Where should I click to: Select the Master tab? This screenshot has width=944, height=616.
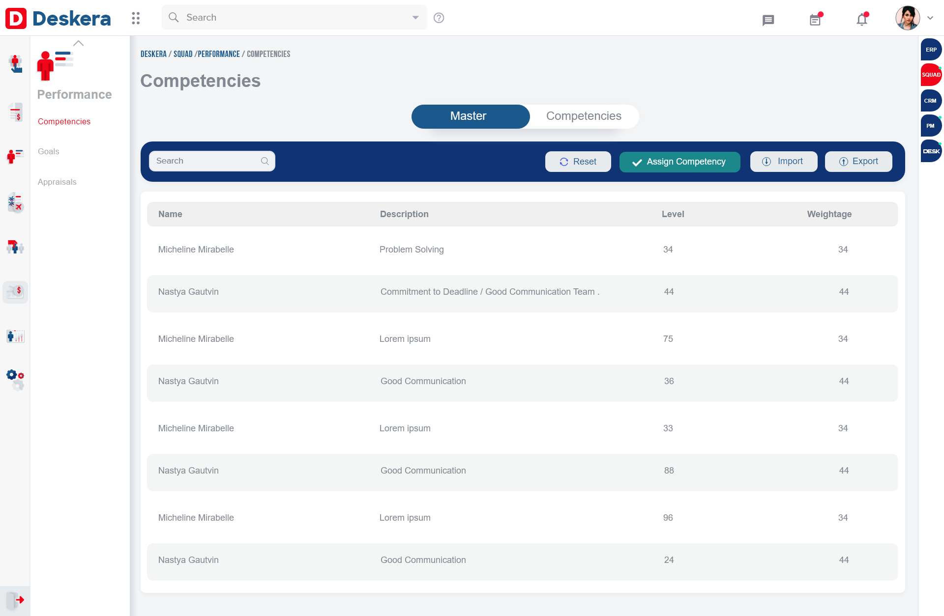pyautogui.click(x=468, y=116)
